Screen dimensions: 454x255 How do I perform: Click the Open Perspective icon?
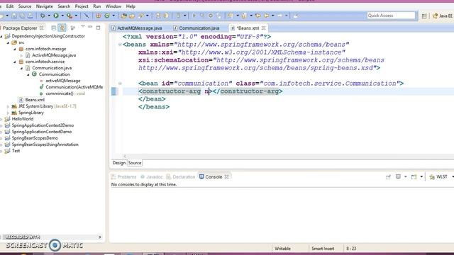point(424,16)
